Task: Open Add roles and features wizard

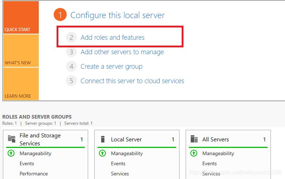Action: pyautogui.click(x=112, y=38)
